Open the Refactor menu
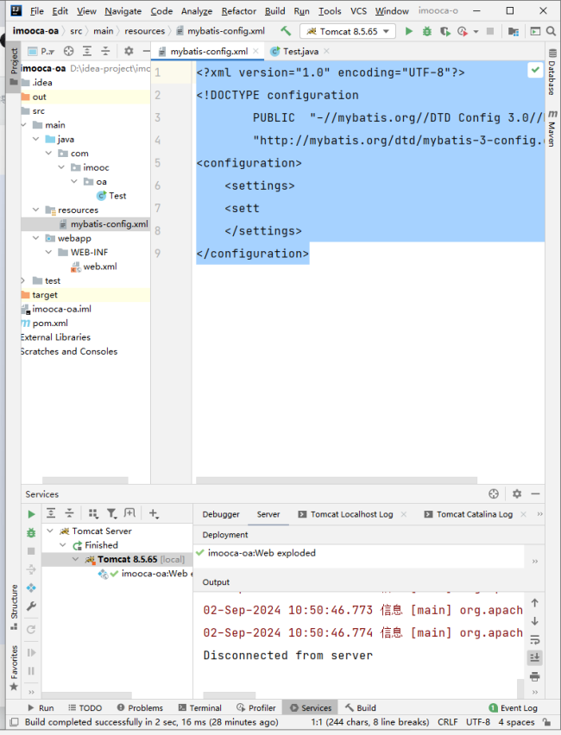 (239, 10)
